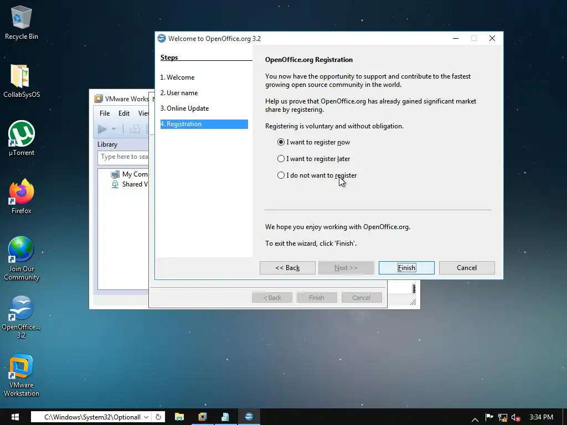This screenshot has width=567, height=425.
Task: Select 'I want to register later'
Action: (x=313, y=159)
